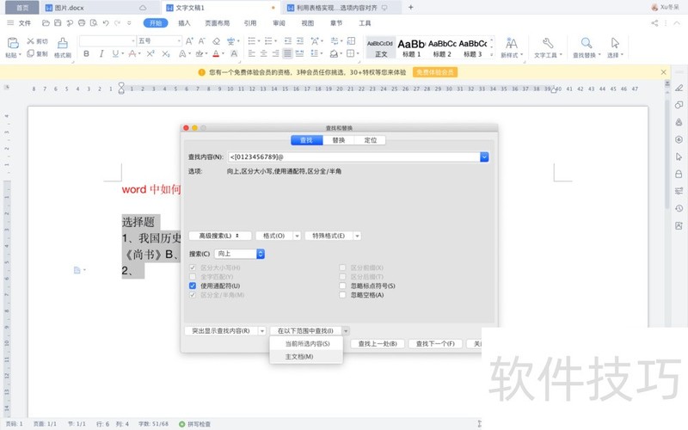Click the New Style (新样式) icon

point(511,43)
